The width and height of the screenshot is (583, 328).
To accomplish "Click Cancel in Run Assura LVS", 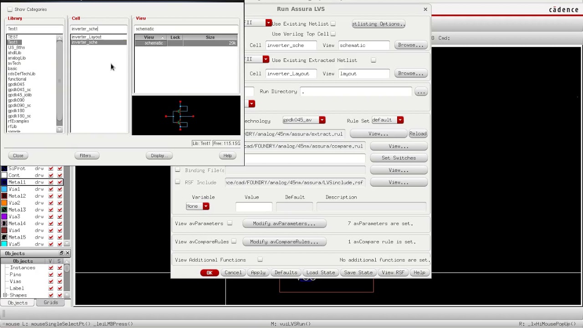I will 233,273.
